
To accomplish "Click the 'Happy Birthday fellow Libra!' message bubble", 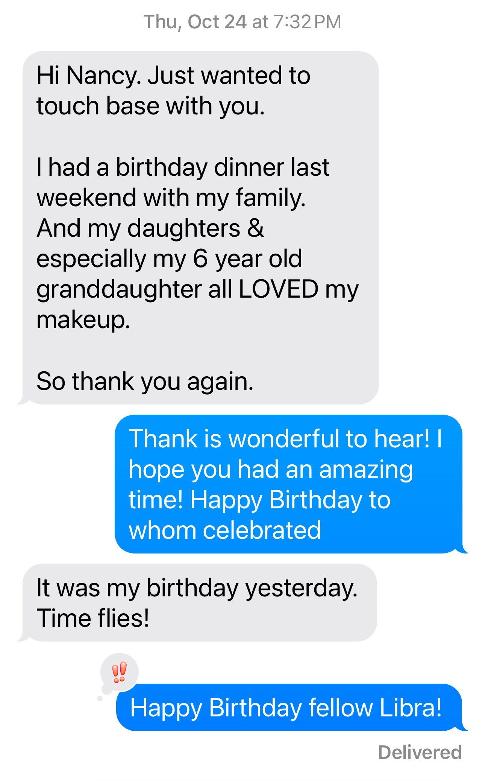I will pyautogui.click(x=286, y=708).
